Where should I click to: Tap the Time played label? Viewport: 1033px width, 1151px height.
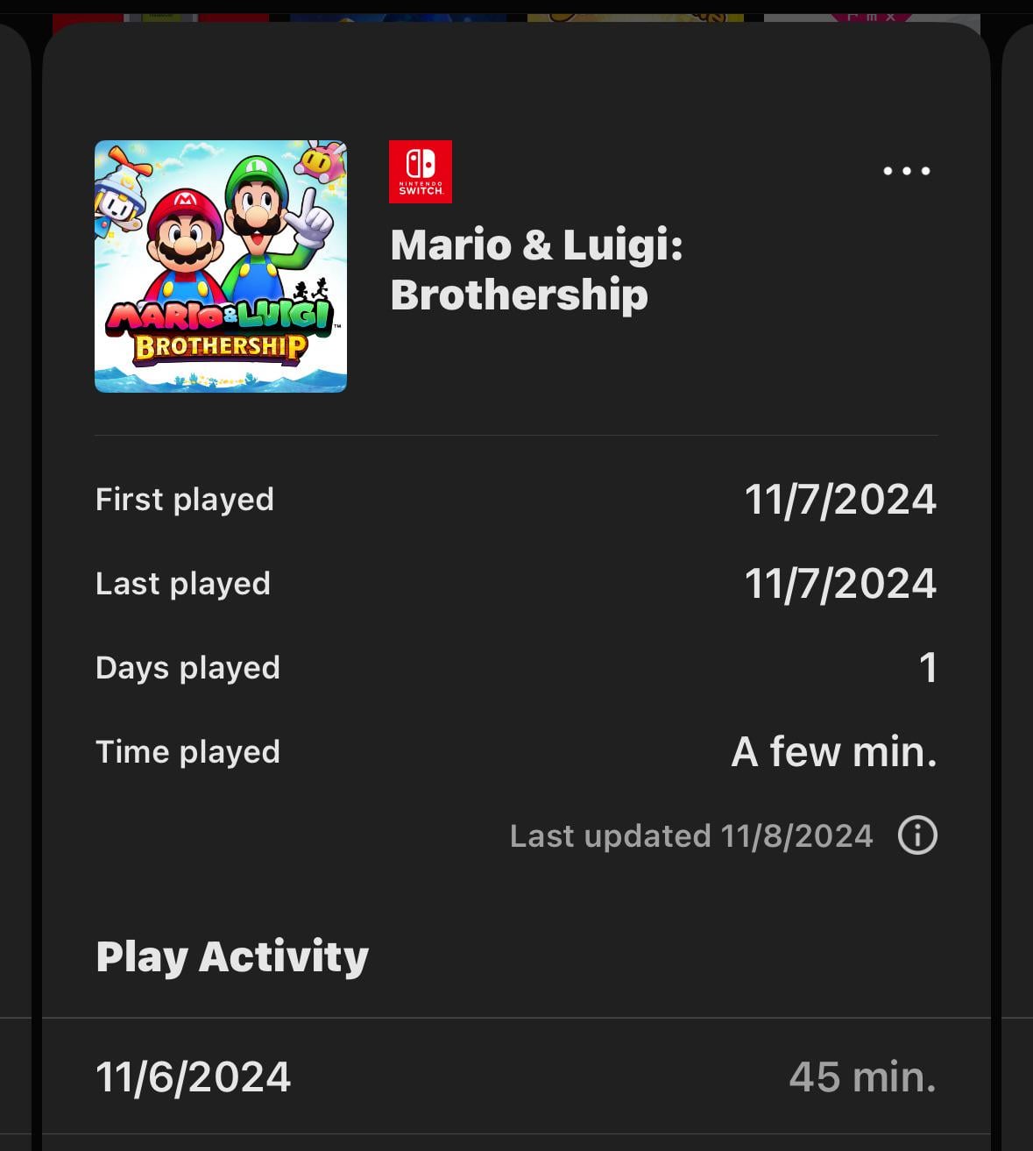187,752
